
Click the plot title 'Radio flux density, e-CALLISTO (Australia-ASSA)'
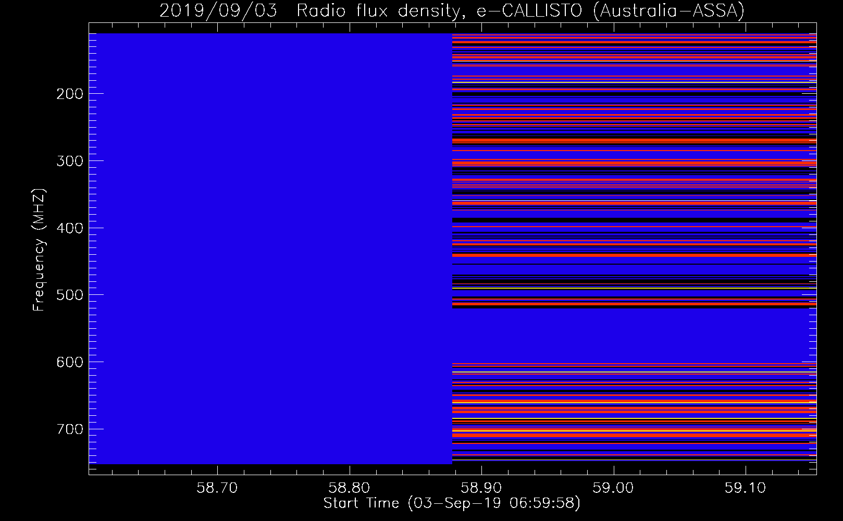point(520,10)
